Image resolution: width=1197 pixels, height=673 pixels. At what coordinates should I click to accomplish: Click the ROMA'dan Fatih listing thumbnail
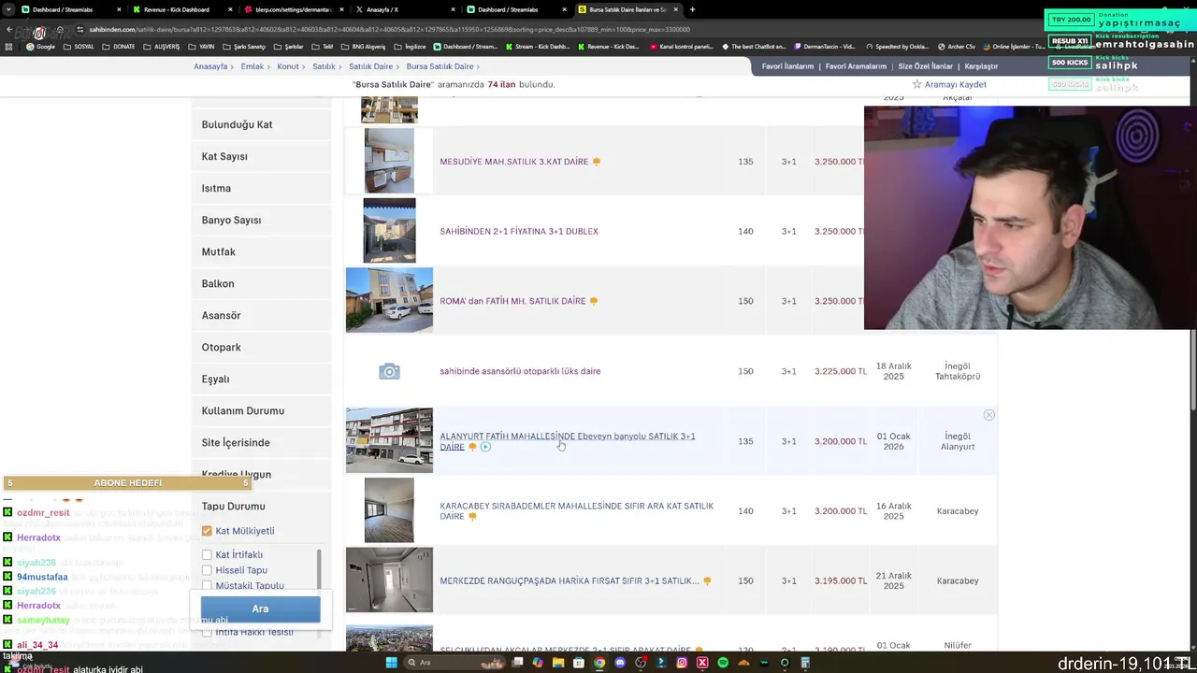click(x=389, y=300)
